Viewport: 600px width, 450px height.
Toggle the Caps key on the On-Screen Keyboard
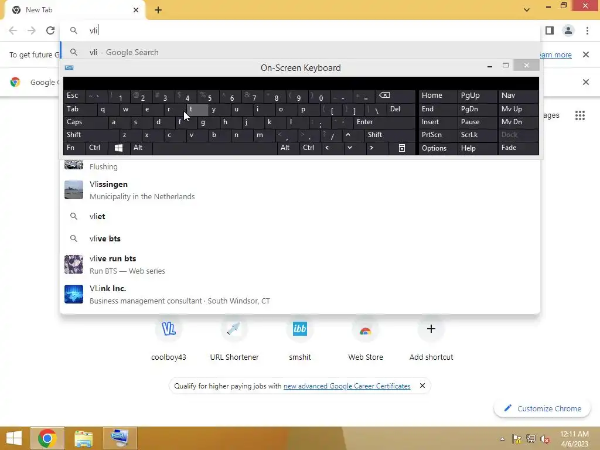[x=86, y=122]
